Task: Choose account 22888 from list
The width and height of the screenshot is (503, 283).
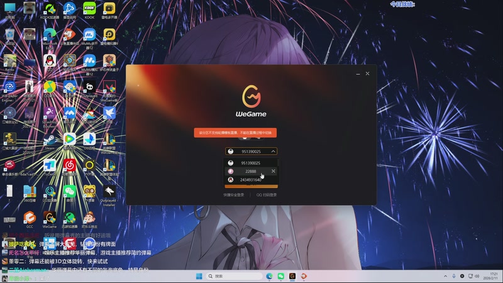Action: click(250, 171)
